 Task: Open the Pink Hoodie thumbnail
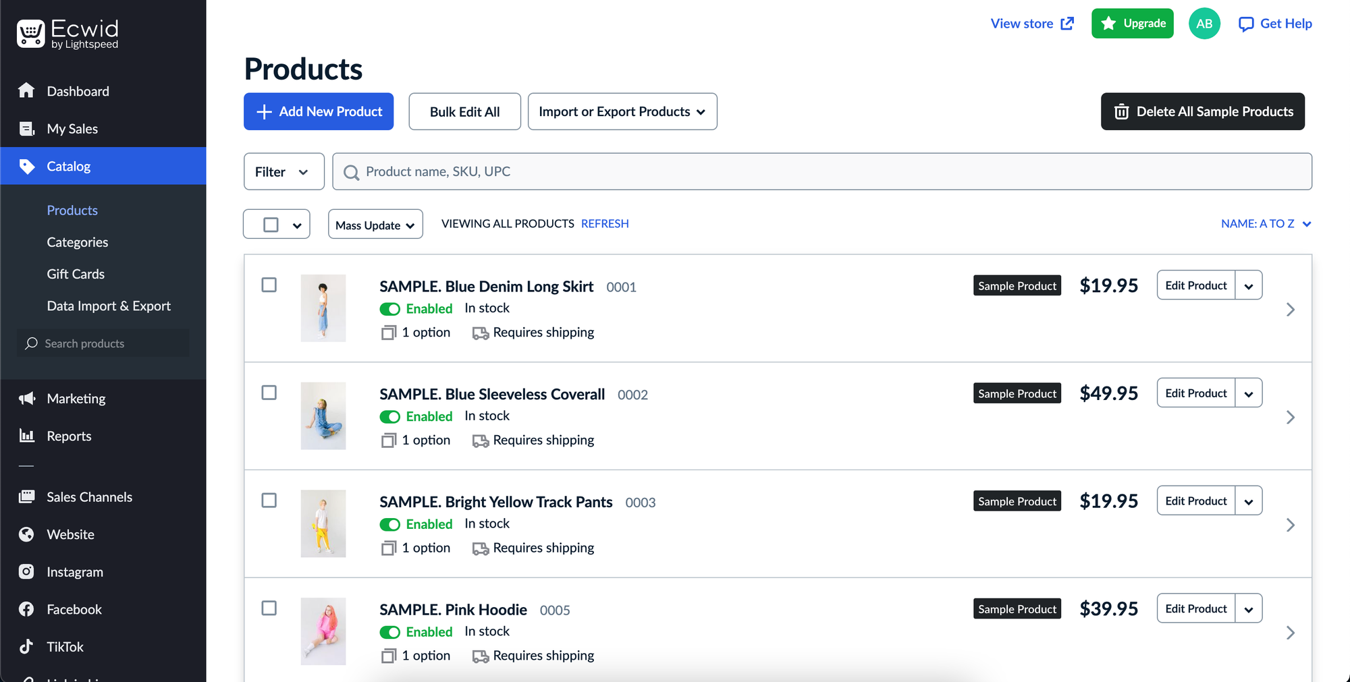[323, 631]
